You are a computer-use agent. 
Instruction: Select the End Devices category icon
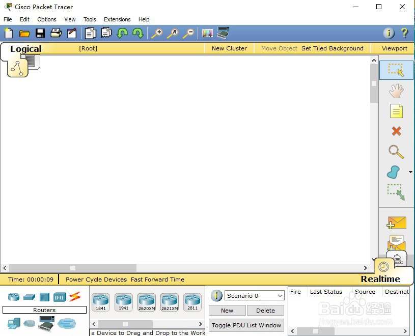(14, 323)
